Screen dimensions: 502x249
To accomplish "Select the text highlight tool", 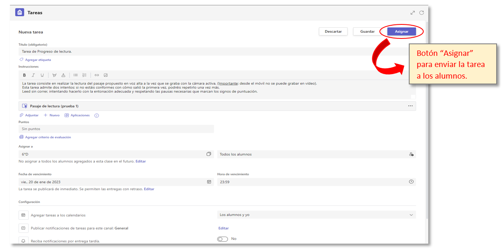I will pos(54,75).
